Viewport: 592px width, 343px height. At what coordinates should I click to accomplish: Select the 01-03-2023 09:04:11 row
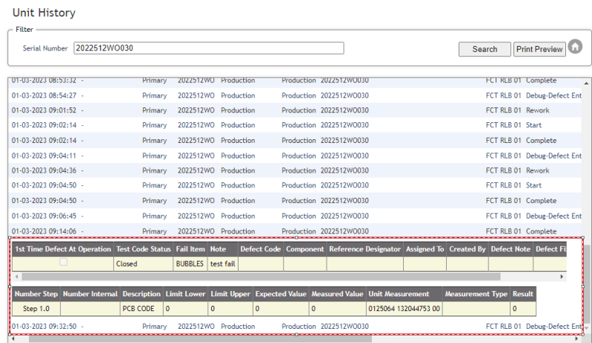[x=294, y=156]
